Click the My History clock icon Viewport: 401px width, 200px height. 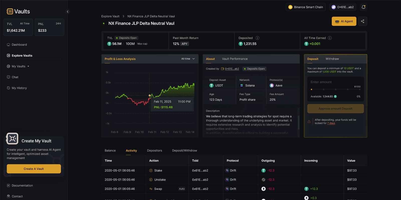(x=9, y=88)
